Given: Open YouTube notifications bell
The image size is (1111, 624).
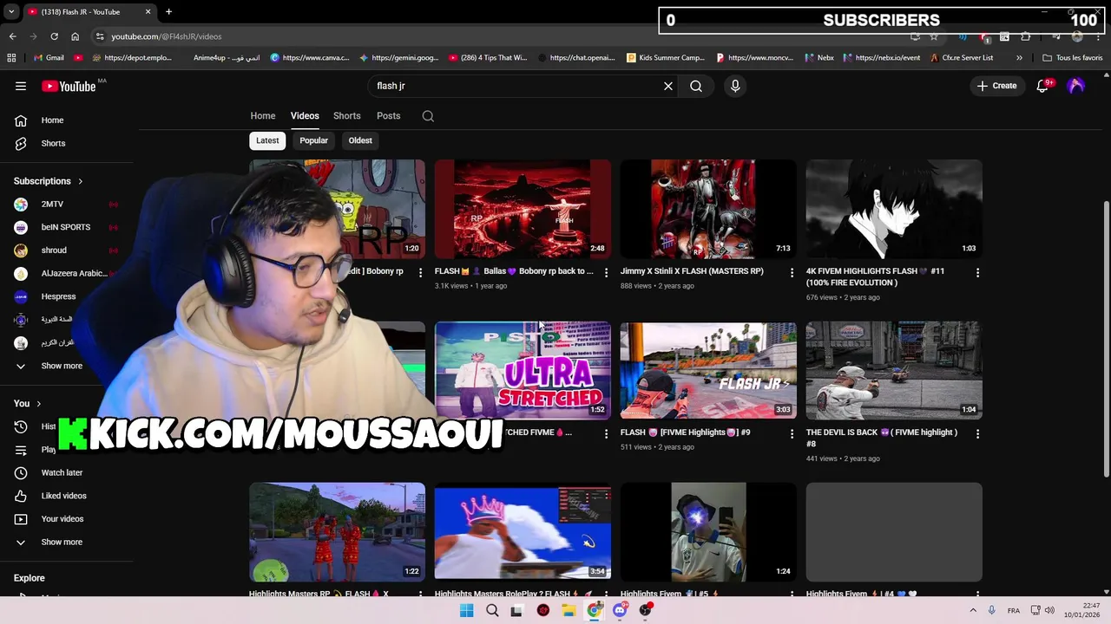Looking at the screenshot, I should click(x=1043, y=86).
